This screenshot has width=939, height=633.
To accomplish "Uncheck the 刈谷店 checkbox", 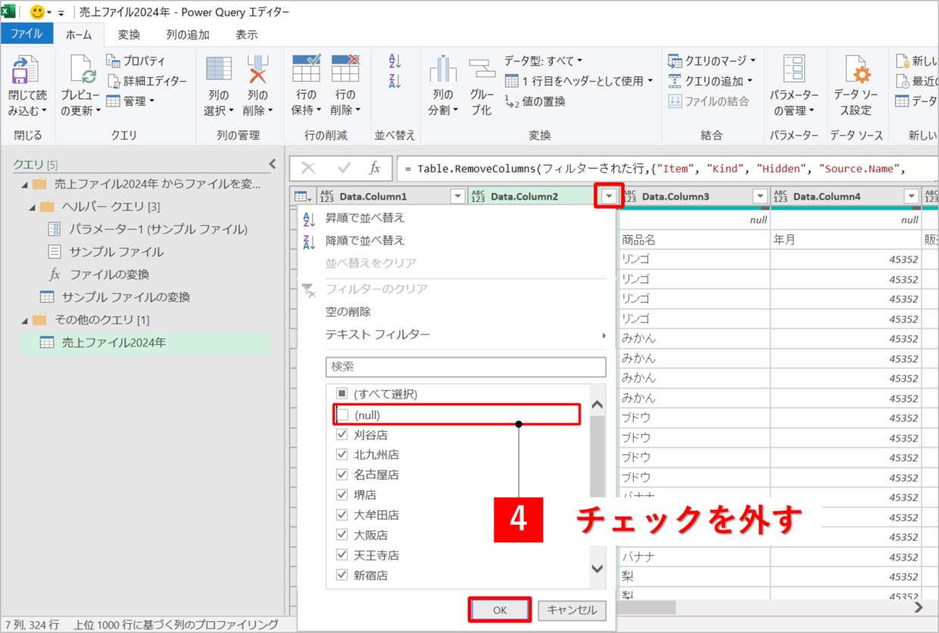I will pos(343,435).
